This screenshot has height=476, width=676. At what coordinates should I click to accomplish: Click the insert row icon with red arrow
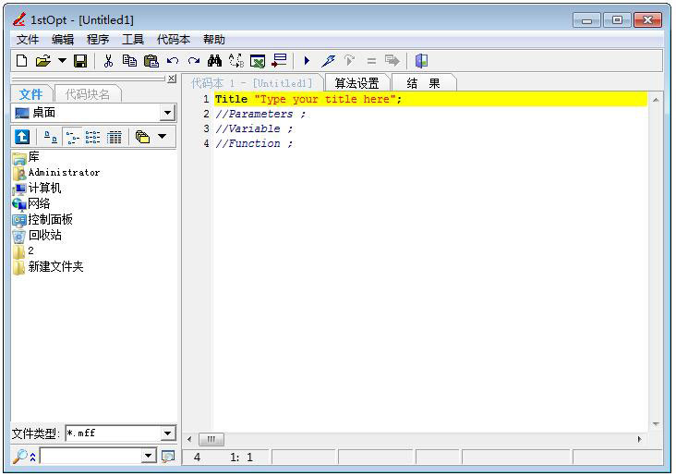(280, 60)
